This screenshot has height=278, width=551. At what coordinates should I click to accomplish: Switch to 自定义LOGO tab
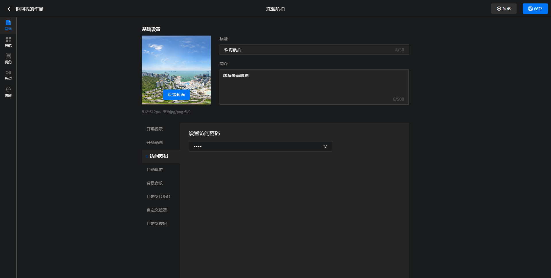pos(158,197)
